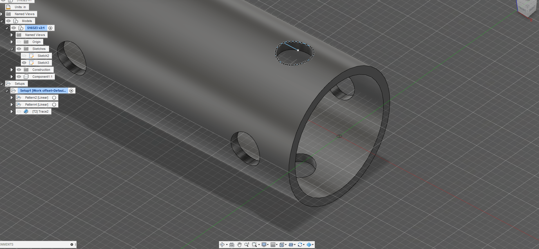Expand the Pattern4 [Linear] node
This screenshot has height=249, width=539.
pyautogui.click(x=12, y=104)
